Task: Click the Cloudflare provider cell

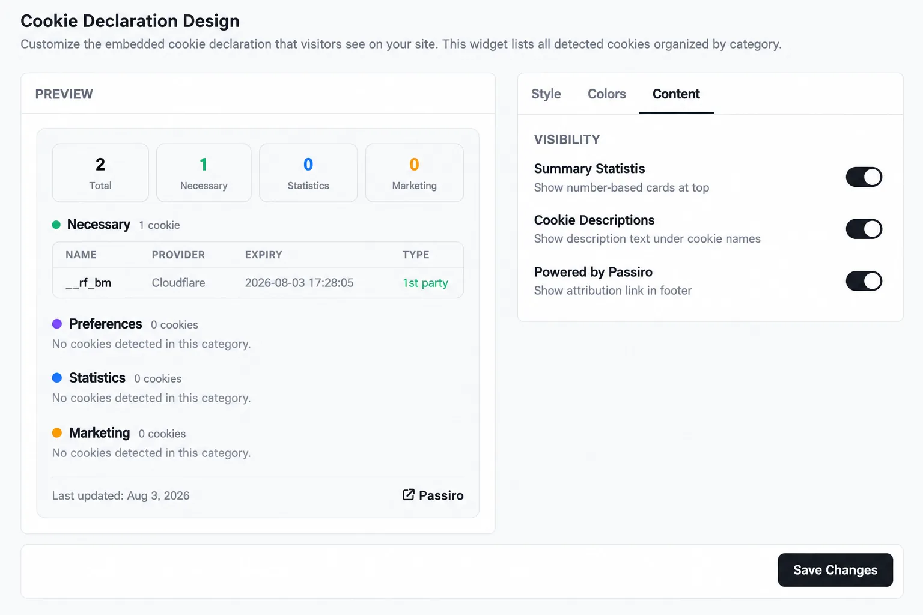Action: 178,283
